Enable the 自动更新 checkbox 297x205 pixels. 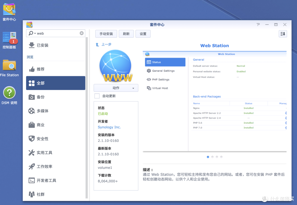click(x=97, y=96)
